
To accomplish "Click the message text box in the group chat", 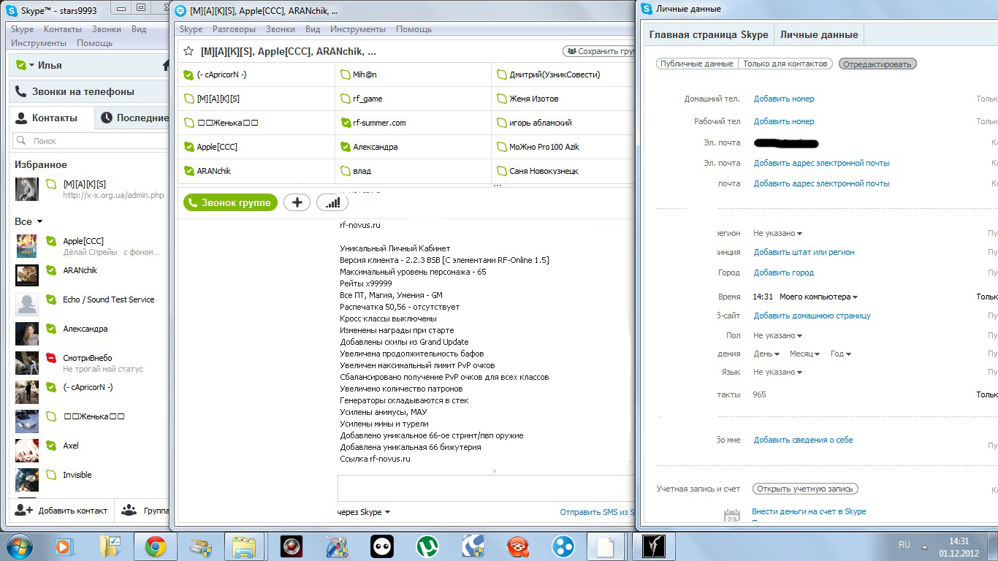I will click(486, 488).
